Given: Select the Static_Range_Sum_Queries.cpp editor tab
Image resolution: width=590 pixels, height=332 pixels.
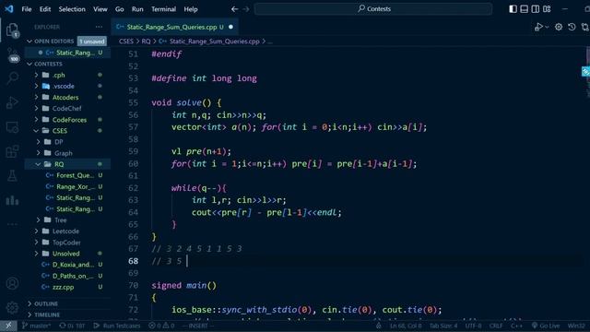Looking at the screenshot, I should [174, 27].
